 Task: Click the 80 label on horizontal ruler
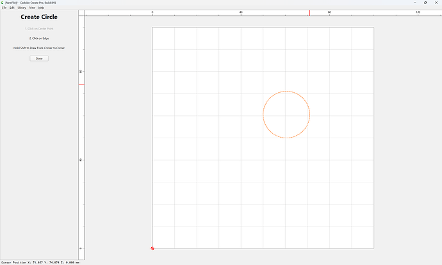click(x=329, y=12)
